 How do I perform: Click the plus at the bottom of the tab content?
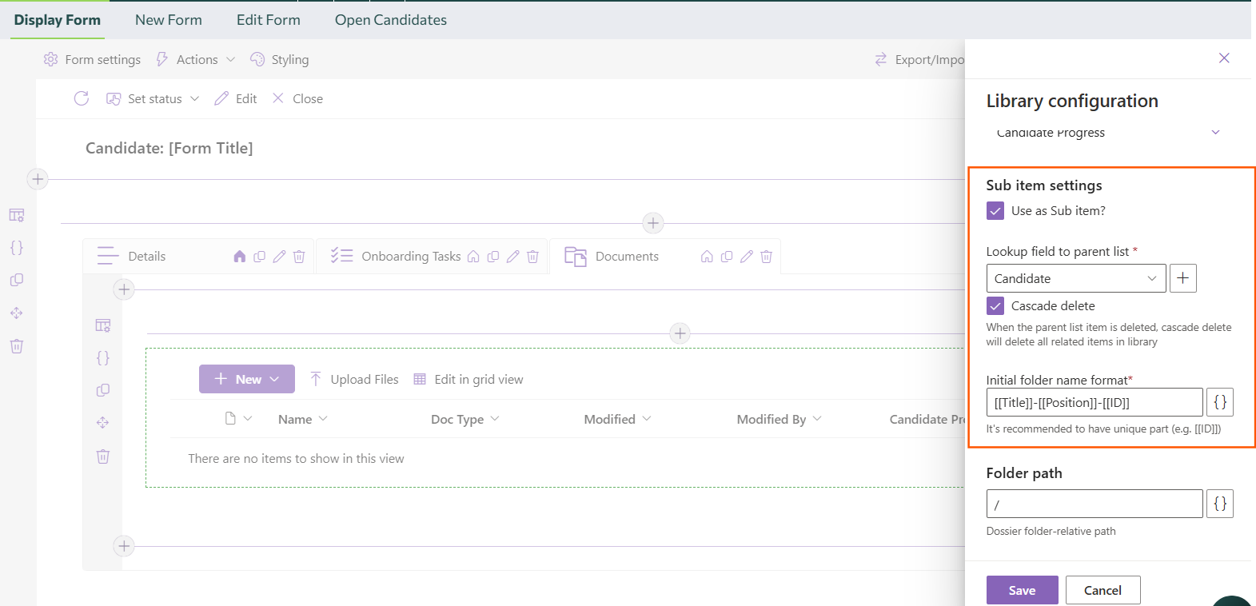point(124,546)
